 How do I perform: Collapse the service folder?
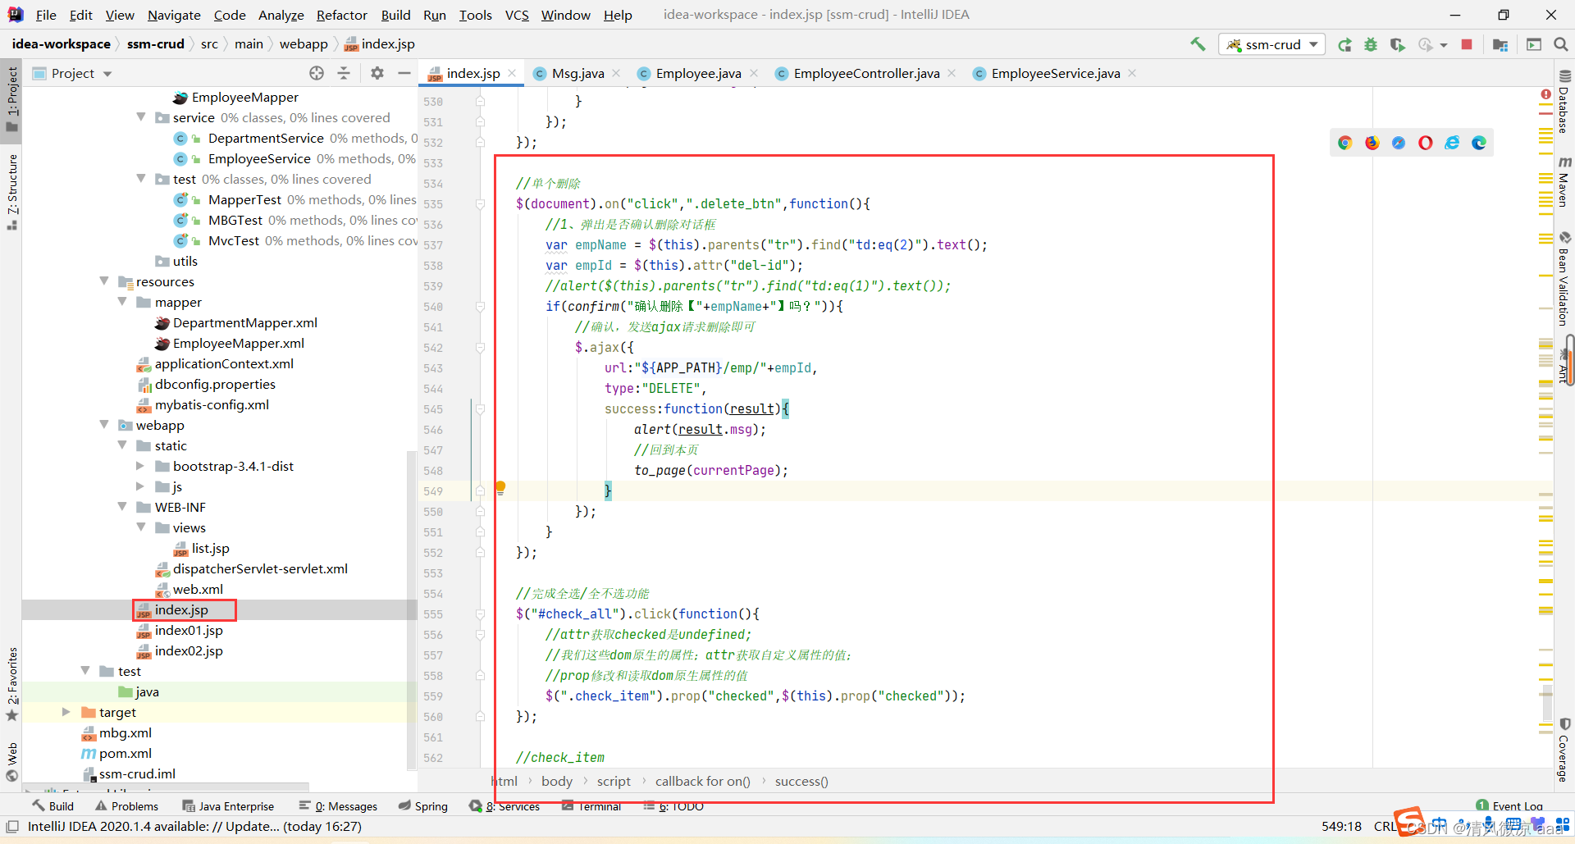(141, 117)
